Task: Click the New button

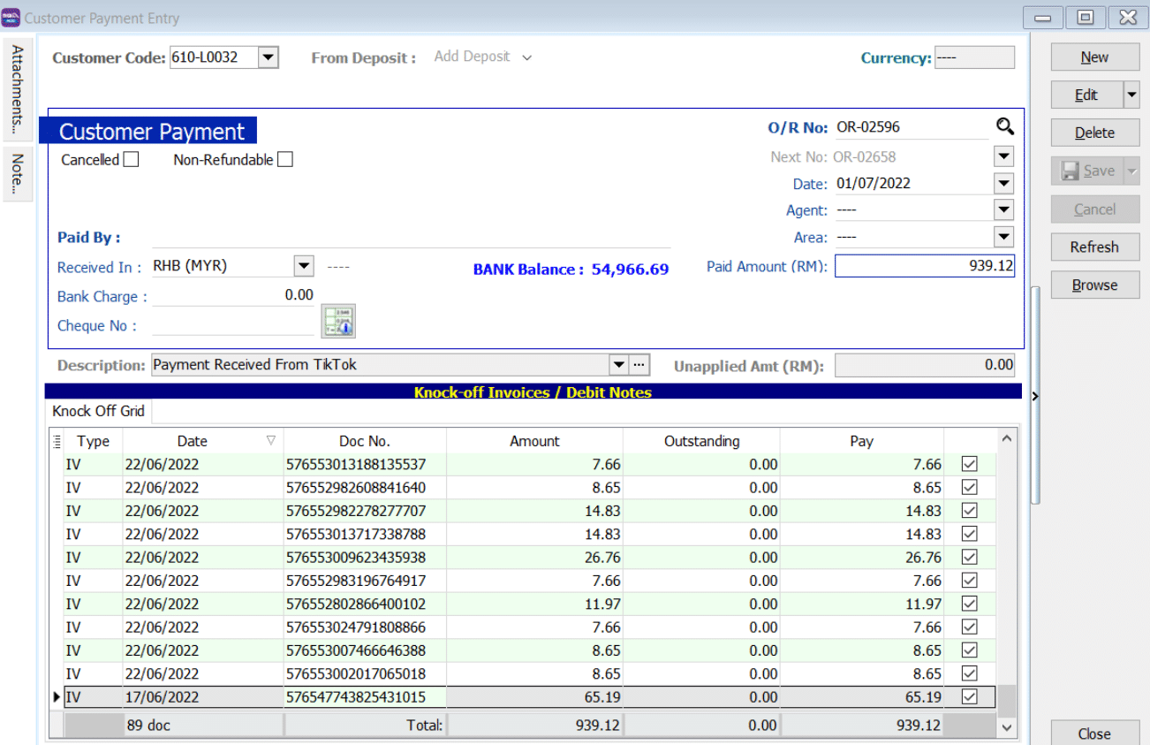Action: [x=1094, y=57]
